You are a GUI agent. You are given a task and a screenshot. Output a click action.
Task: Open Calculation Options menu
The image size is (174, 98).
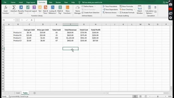coord(149,10)
